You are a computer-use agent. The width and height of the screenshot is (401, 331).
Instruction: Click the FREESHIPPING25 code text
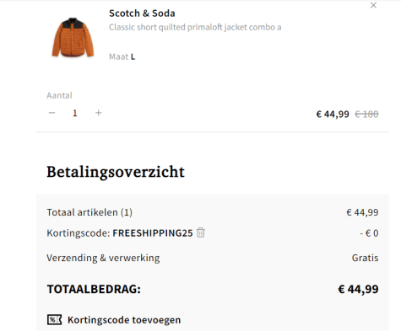click(153, 233)
